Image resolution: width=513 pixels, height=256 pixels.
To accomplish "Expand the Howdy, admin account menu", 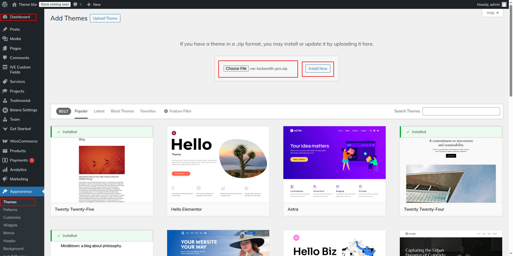I will pyautogui.click(x=488, y=4).
